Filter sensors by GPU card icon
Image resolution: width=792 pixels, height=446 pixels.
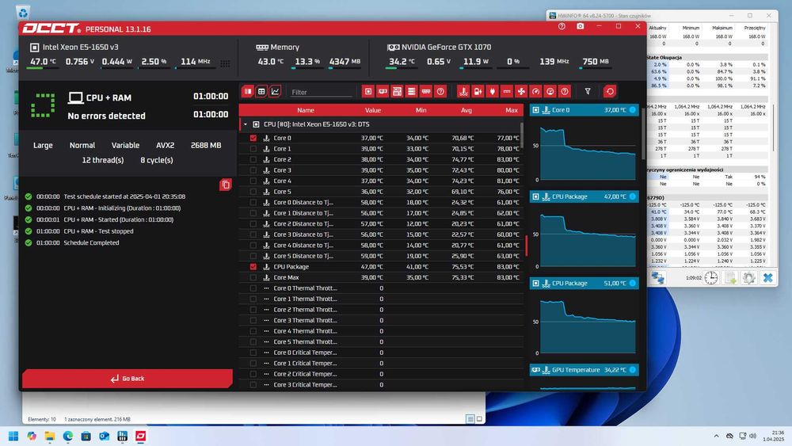[x=383, y=91]
